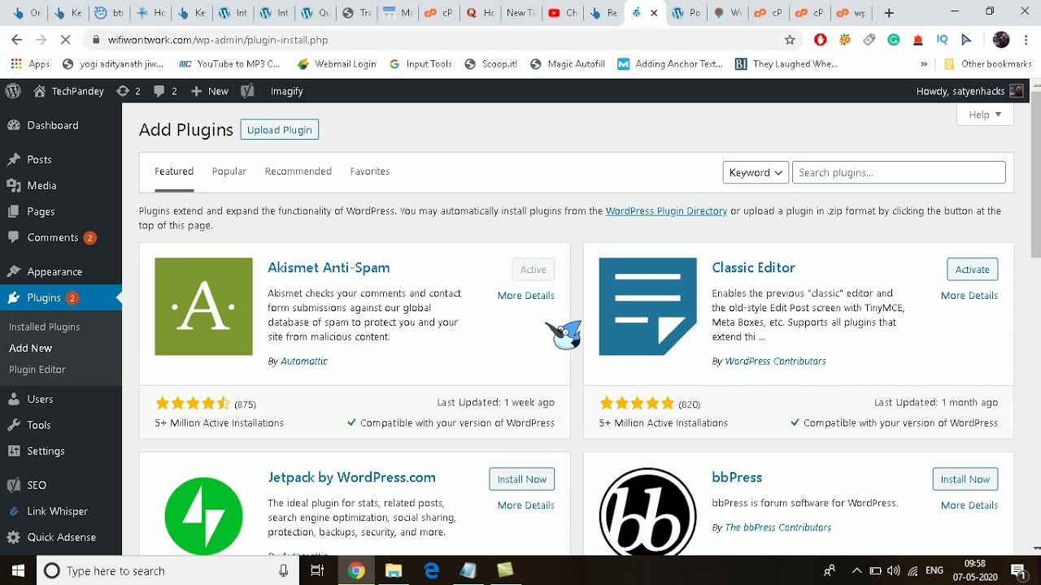Open Comments in the sidebar

click(x=53, y=237)
